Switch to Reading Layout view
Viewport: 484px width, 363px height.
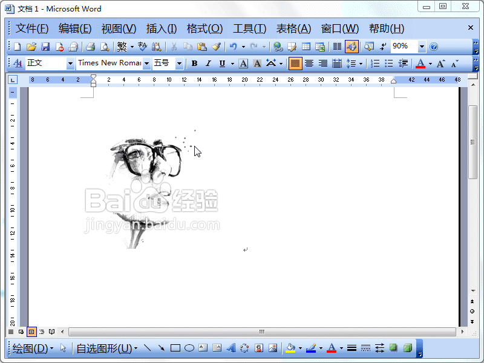[x=51, y=332]
